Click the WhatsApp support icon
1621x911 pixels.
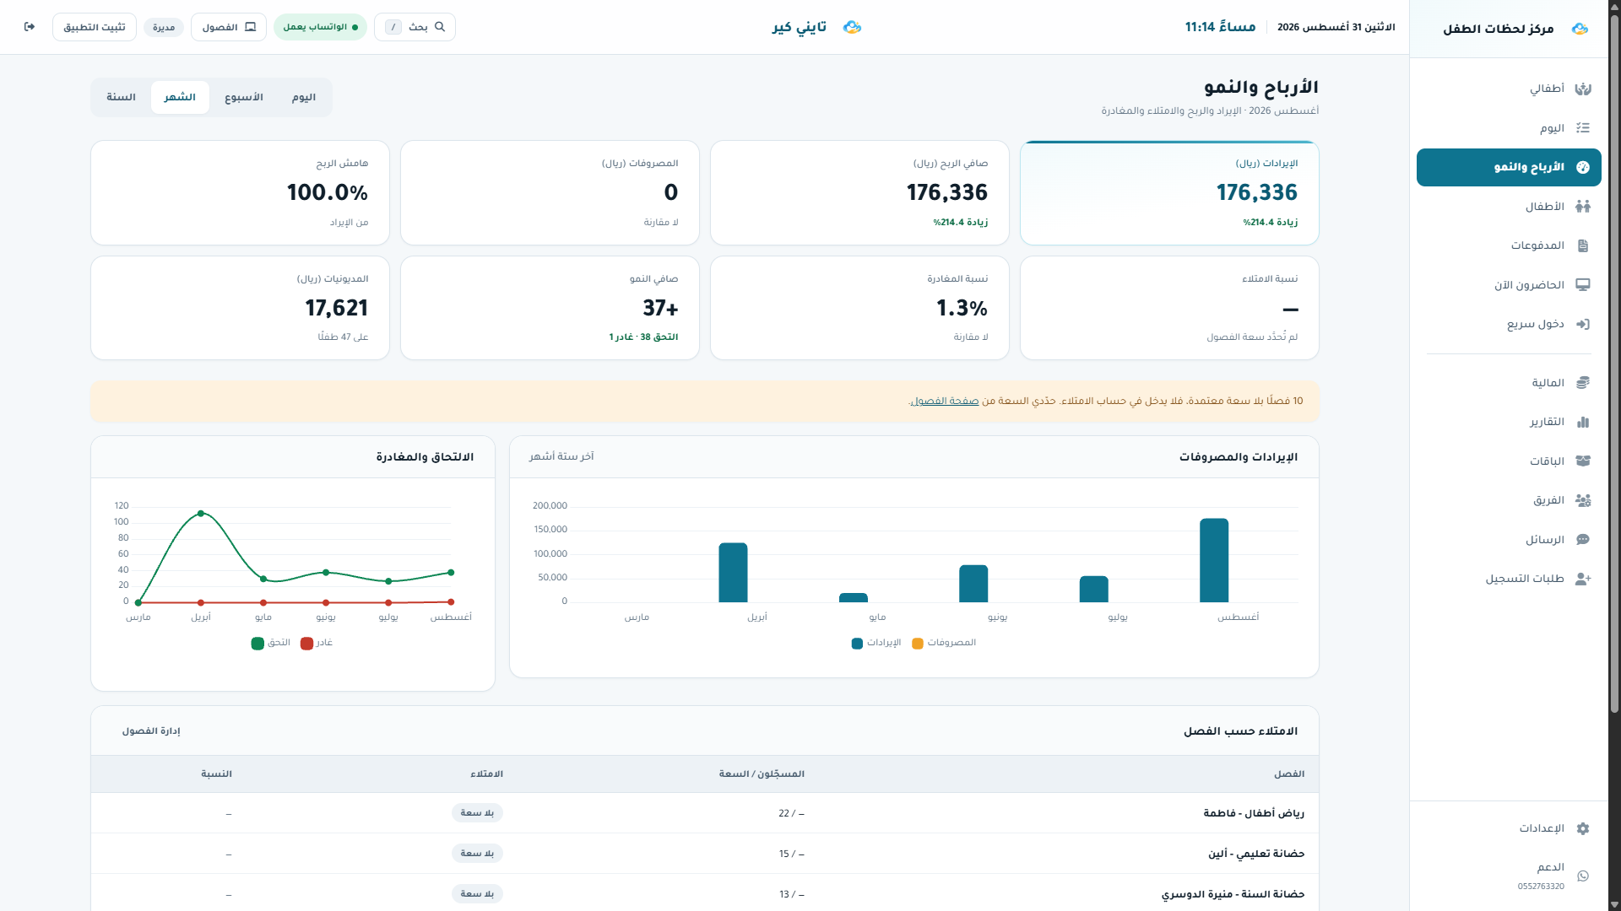pyautogui.click(x=1583, y=876)
